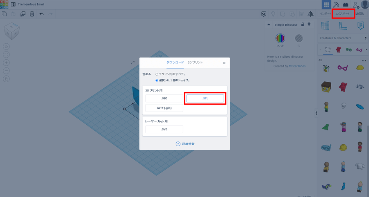
Task: Select the Notes tool
Action: (360, 25)
